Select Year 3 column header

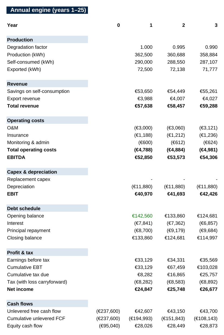click(x=216, y=25)
